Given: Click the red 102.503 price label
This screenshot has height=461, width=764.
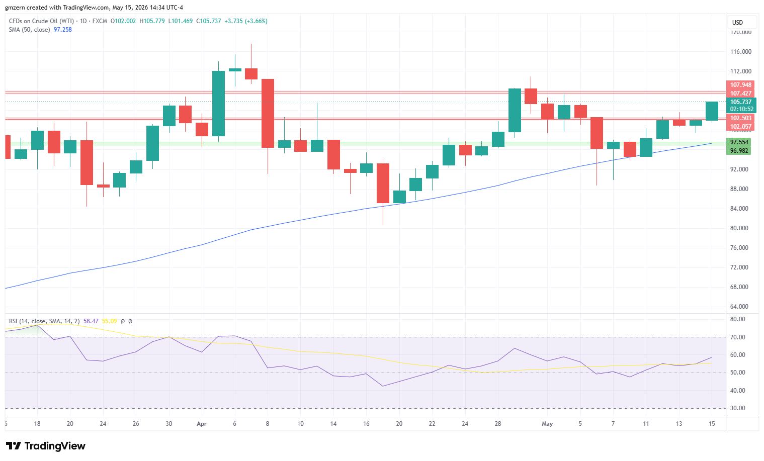Looking at the screenshot, I should coord(740,118).
